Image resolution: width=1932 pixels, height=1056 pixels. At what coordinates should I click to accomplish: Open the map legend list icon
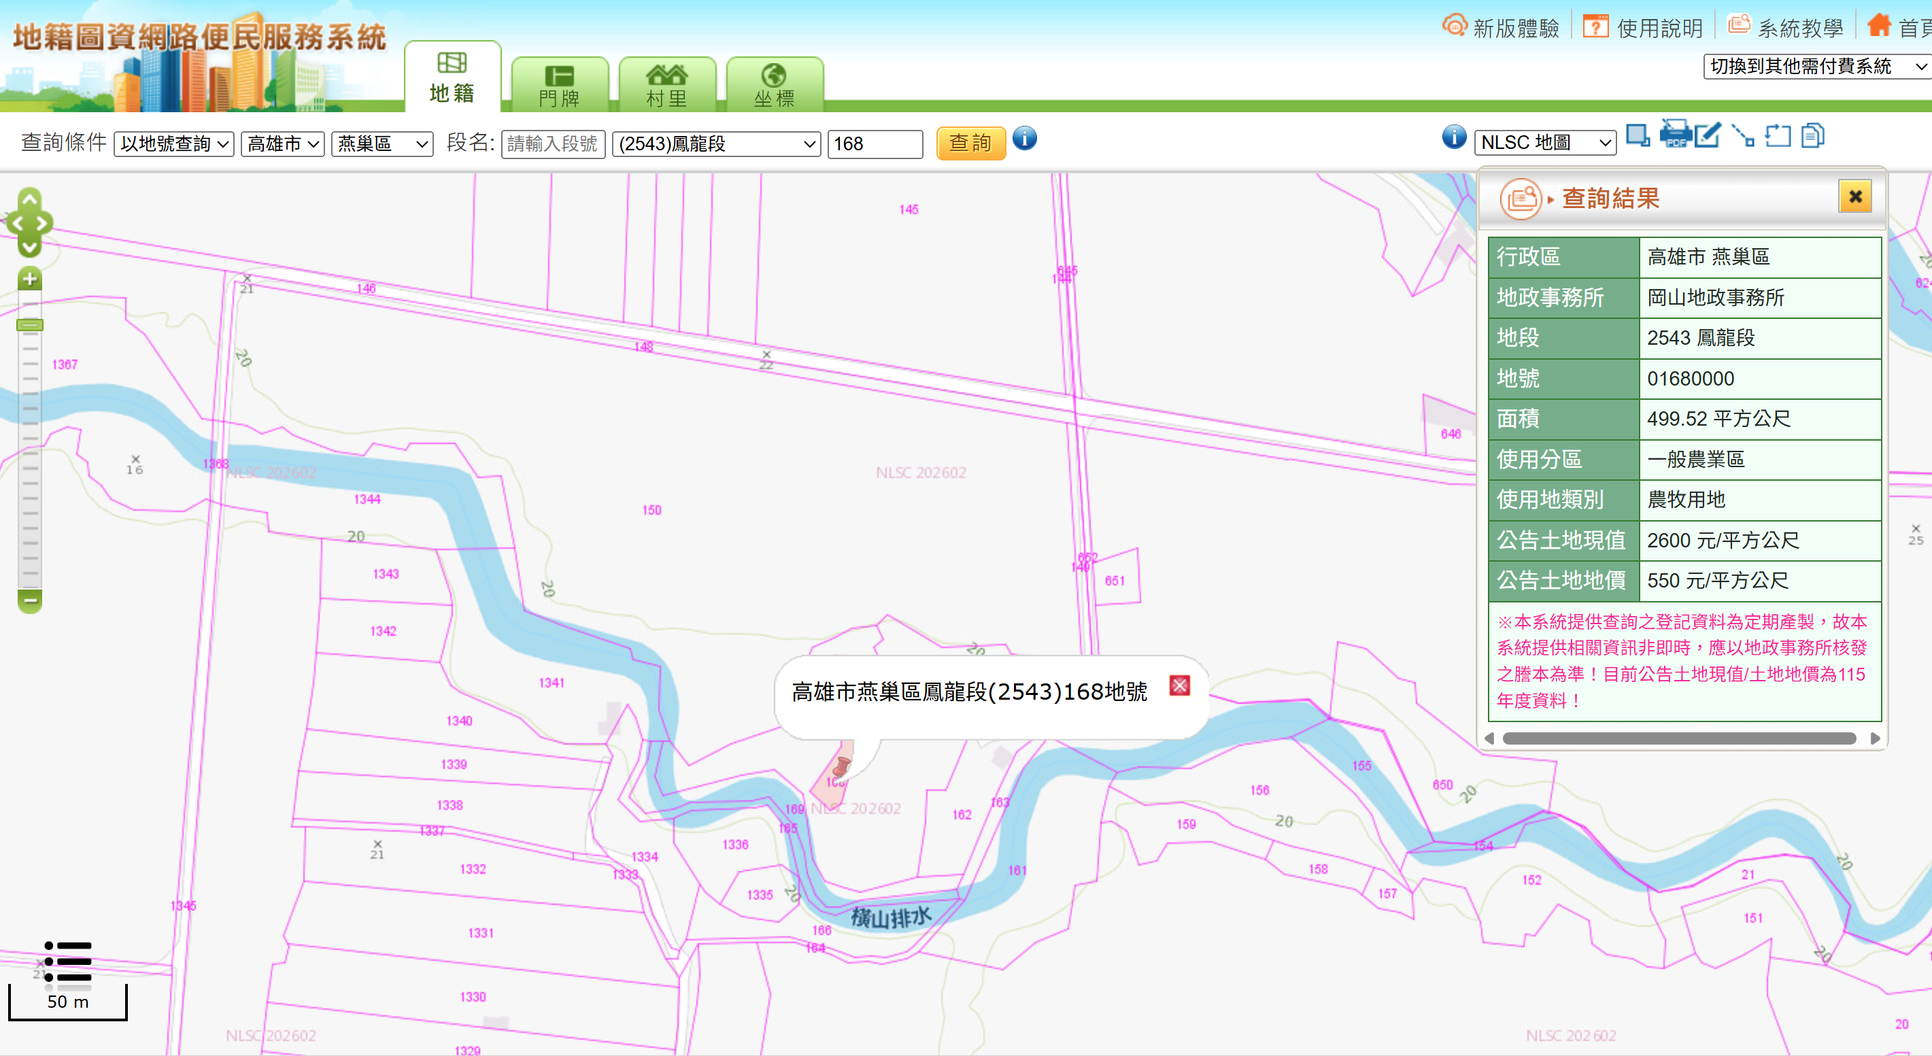[x=67, y=961]
